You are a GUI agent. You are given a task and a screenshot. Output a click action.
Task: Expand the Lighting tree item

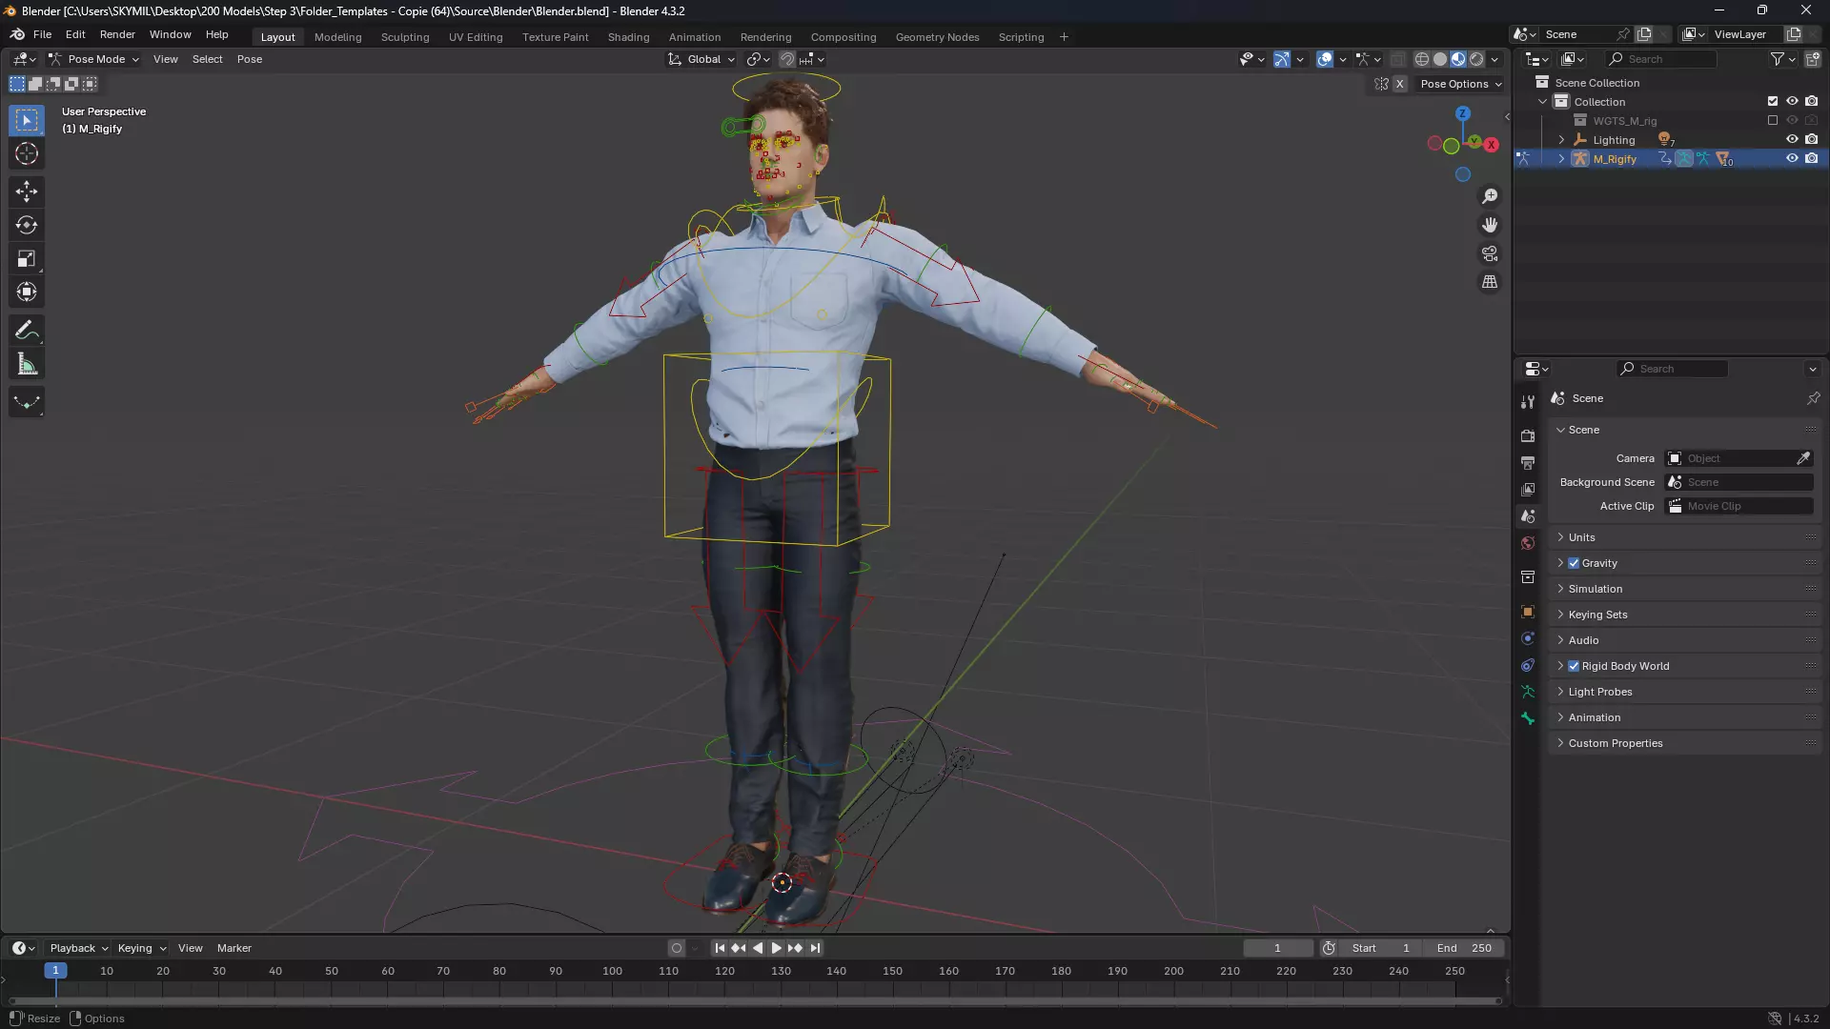click(x=1561, y=139)
